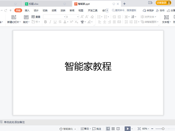The image size is (175, 131).
Task: Click the decrease font size icon
Action: [87, 17]
